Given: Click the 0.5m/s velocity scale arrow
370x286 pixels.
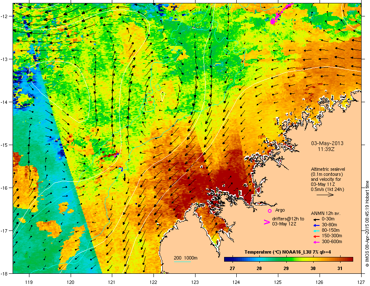Looking at the screenshot, I should [x=325, y=195].
